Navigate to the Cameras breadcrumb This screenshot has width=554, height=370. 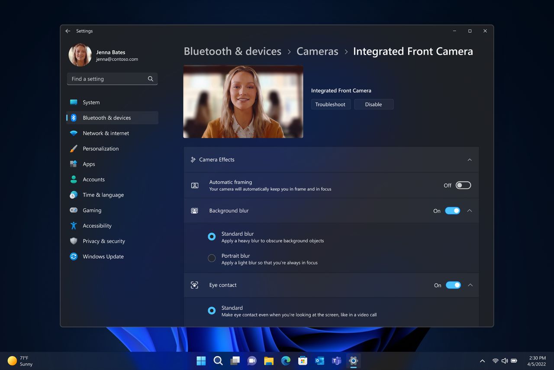tap(317, 51)
